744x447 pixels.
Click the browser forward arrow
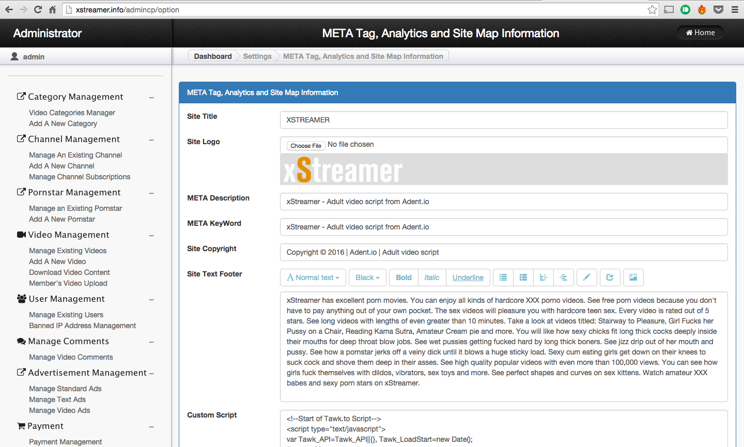click(23, 9)
